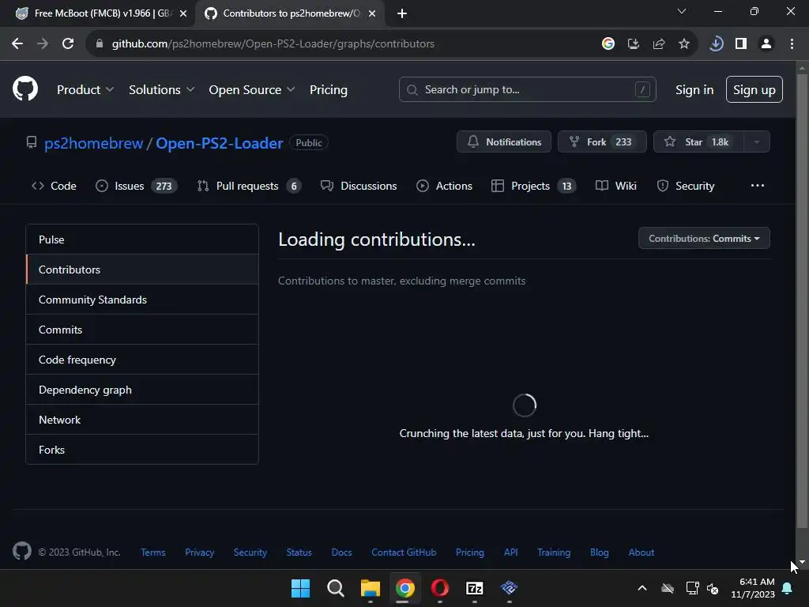
Task: Expand more repository tabs ellipsis
Action: point(758,186)
